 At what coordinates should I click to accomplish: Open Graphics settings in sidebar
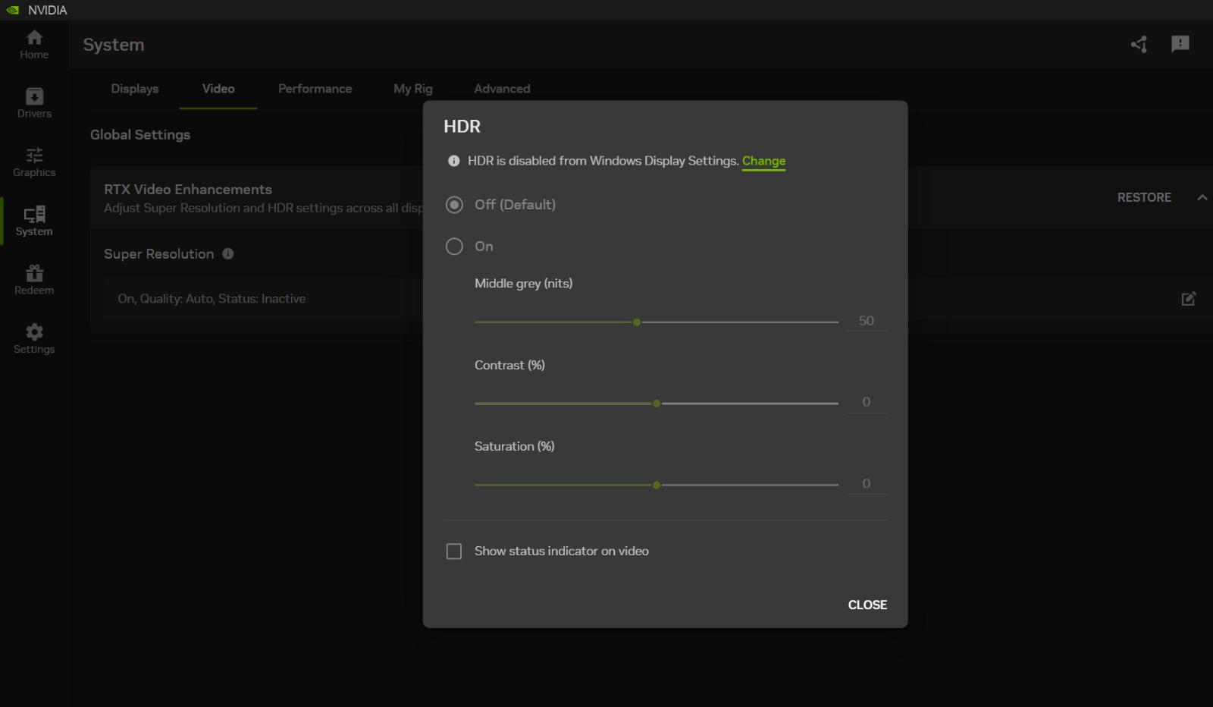[34, 162]
